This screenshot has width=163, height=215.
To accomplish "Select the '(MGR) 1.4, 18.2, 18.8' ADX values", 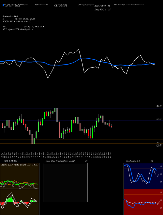I will tap(34, 27).
